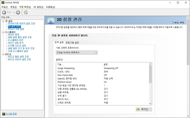Click the 설정 column header

pos(126,64)
